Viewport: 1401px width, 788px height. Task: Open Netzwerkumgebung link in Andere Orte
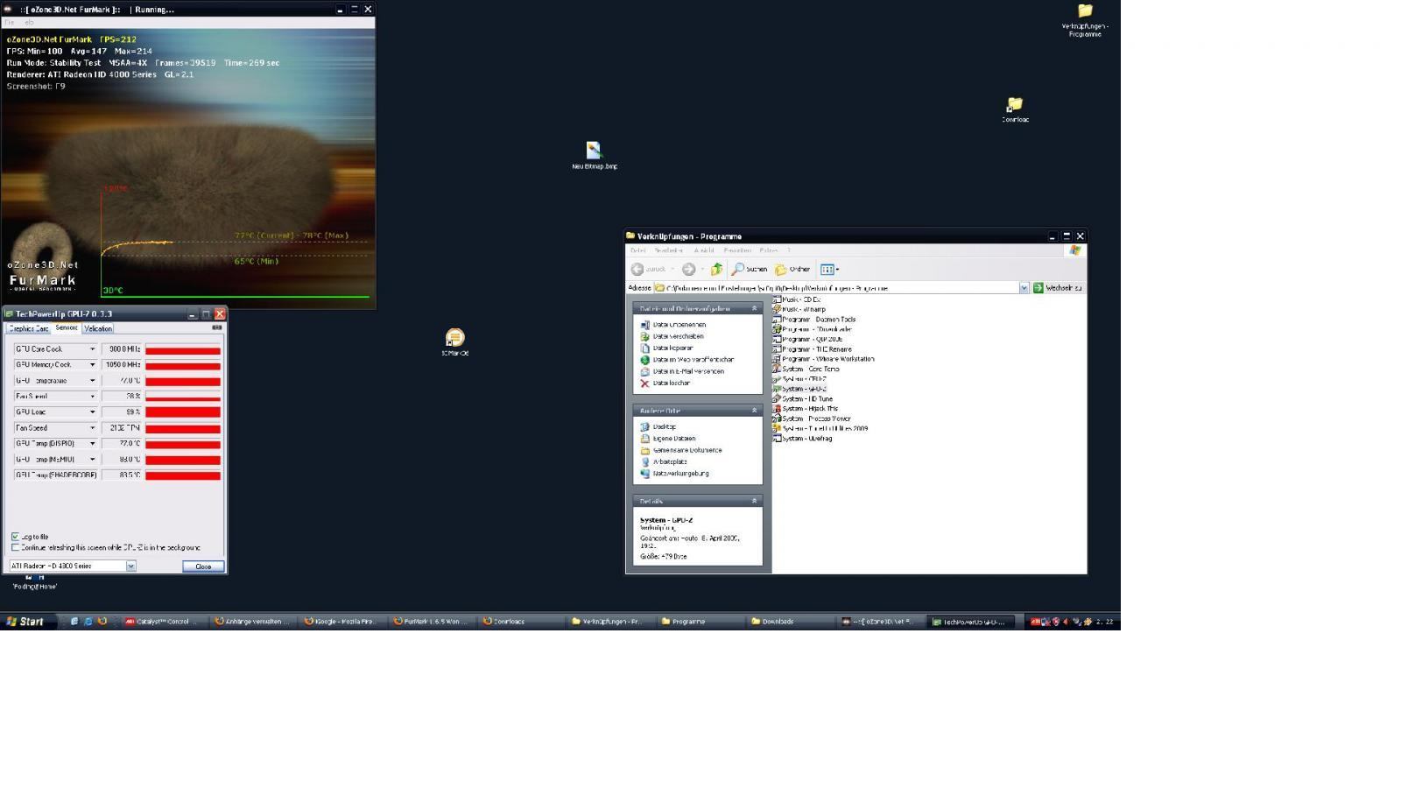(674, 474)
